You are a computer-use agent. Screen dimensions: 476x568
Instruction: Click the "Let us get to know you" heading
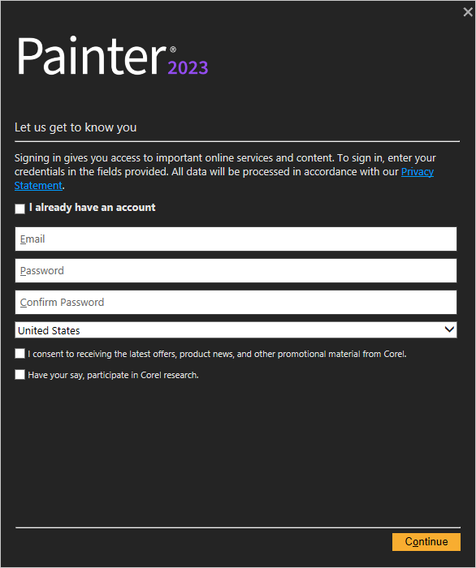click(x=76, y=127)
